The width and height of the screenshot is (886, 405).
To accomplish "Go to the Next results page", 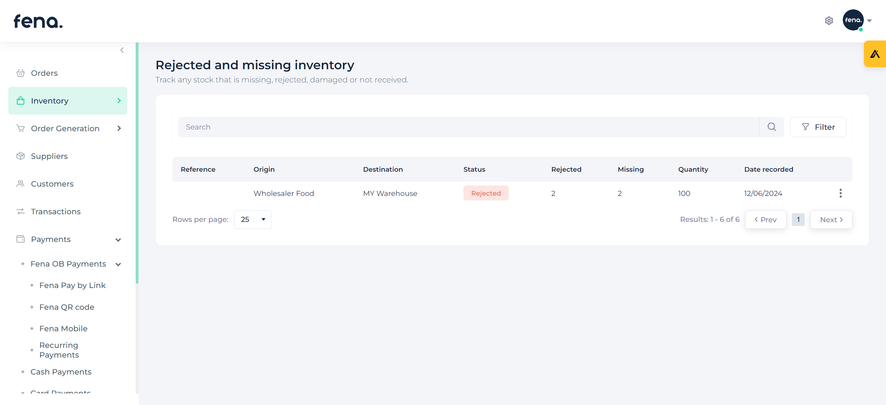I will tap(831, 219).
